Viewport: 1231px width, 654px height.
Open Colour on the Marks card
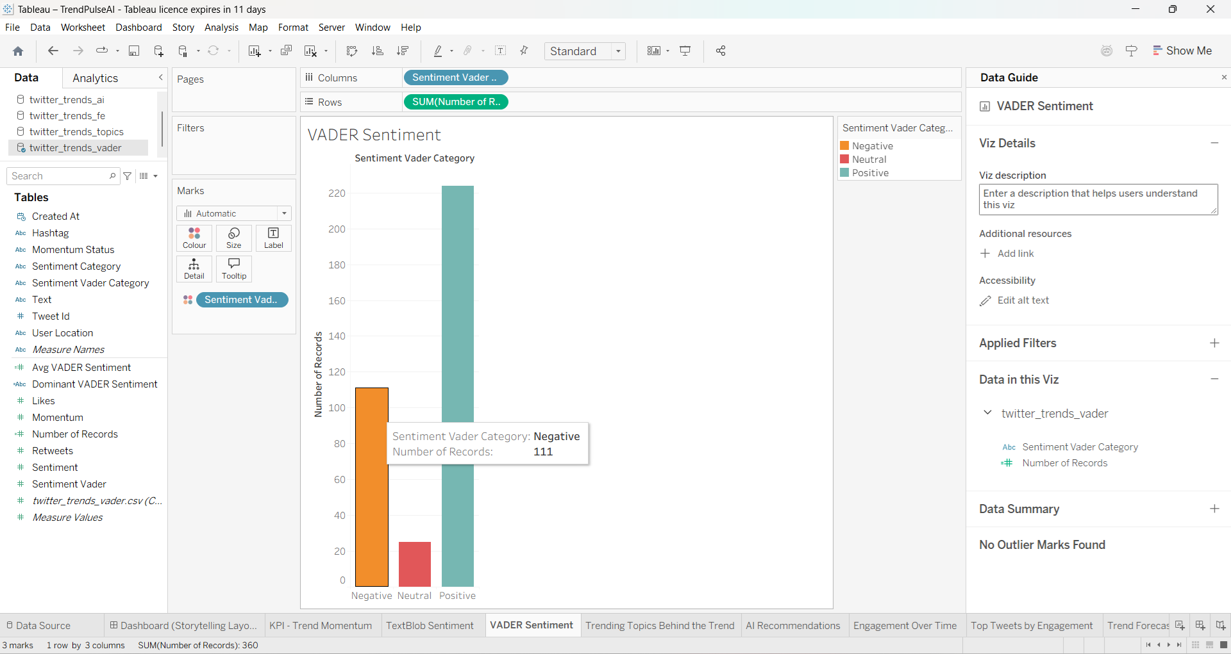pos(194,238)
